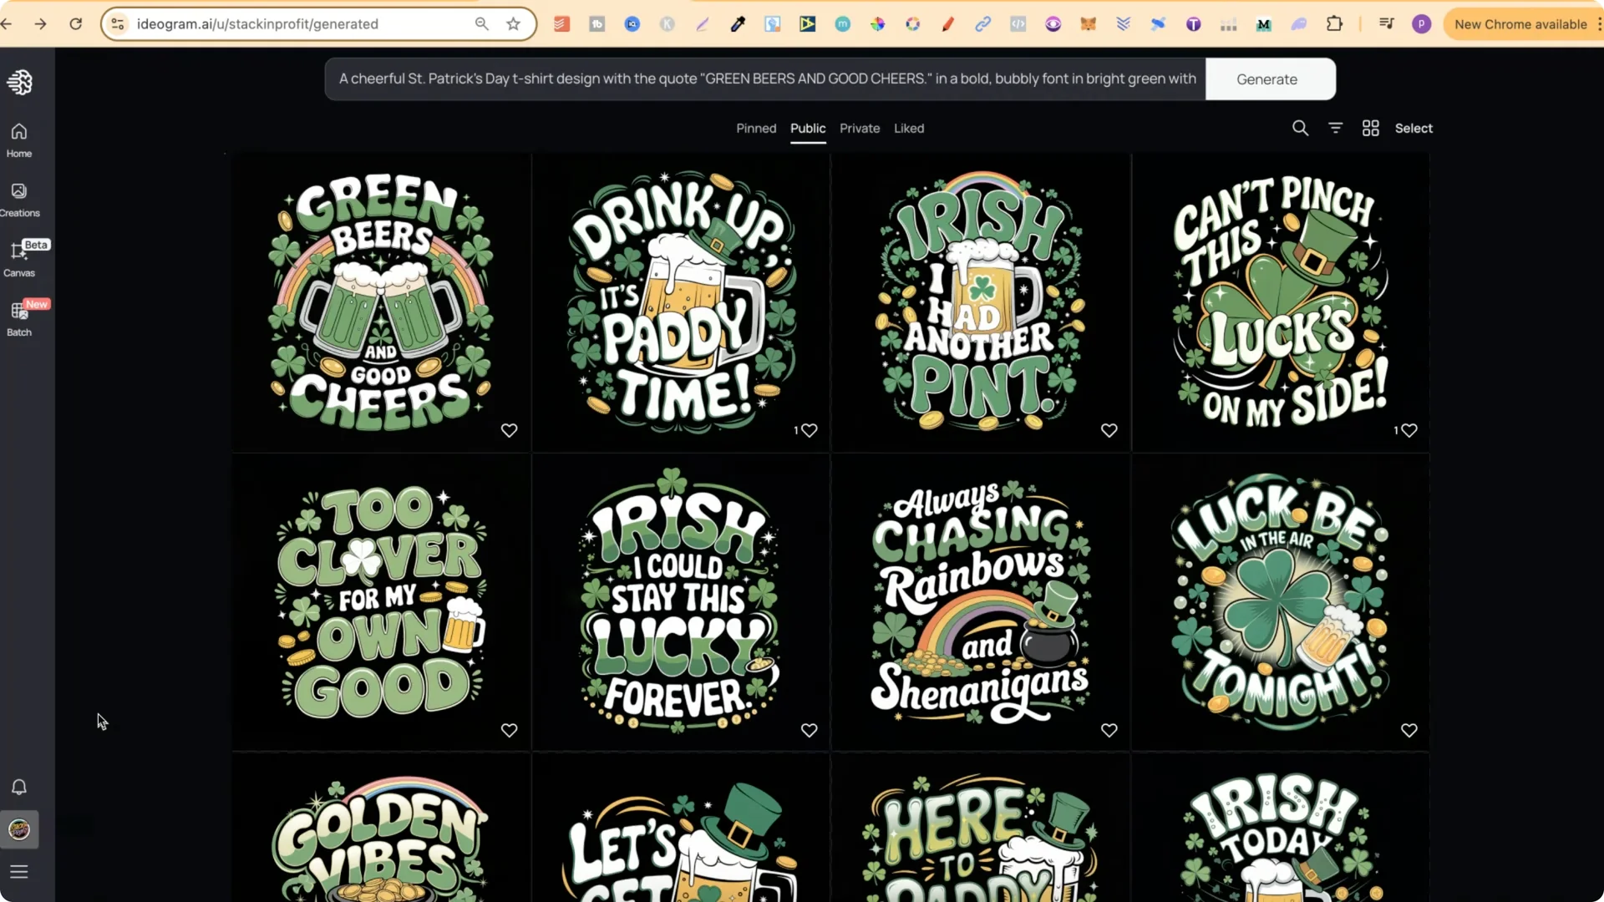
Task: Switch to the Pinned tab
Action: (756, 128)
